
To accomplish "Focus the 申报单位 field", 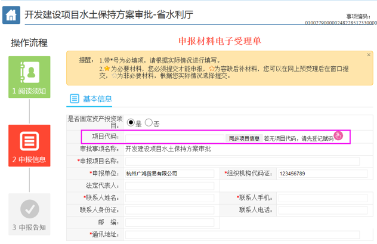I will [x=171, y=174].
